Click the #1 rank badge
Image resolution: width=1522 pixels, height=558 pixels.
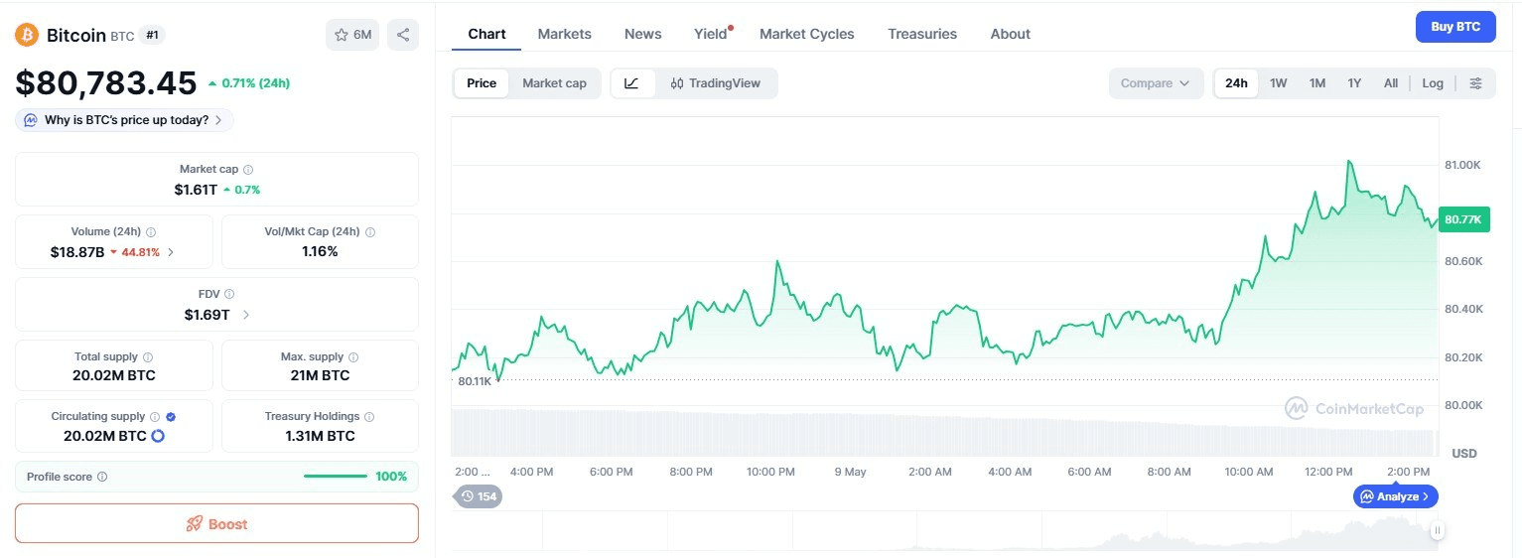coord(153,35)
